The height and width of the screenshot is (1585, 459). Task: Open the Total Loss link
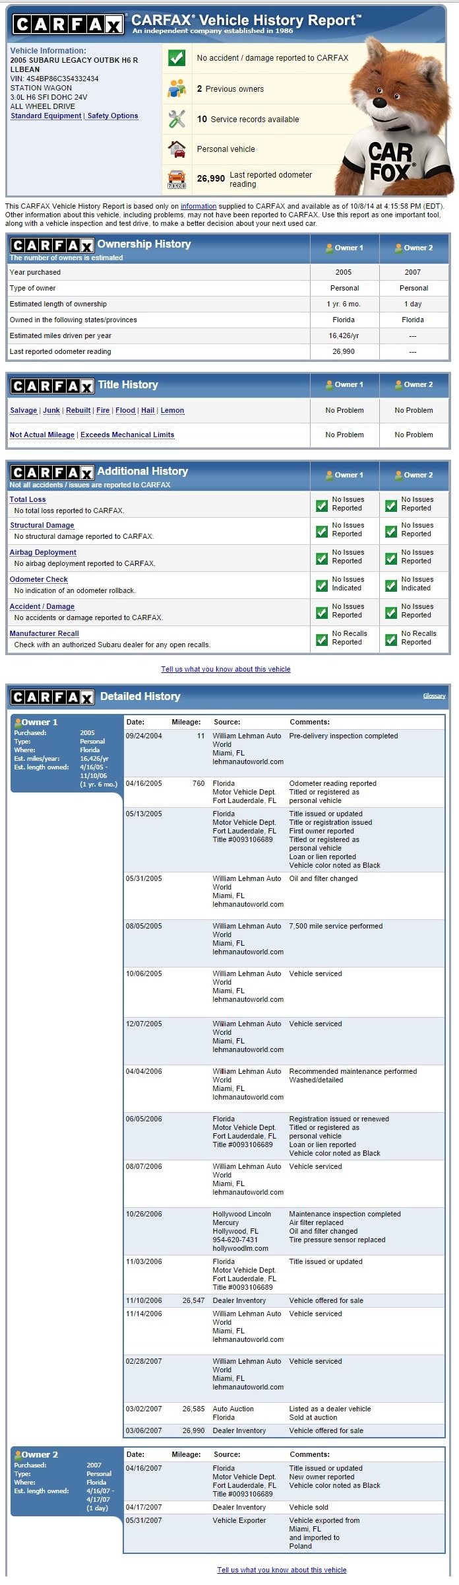(x=28, y=499)
